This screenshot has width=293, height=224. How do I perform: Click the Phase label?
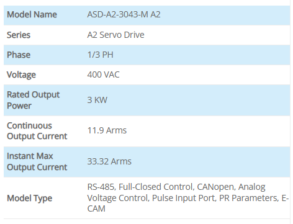click(19, 55)
